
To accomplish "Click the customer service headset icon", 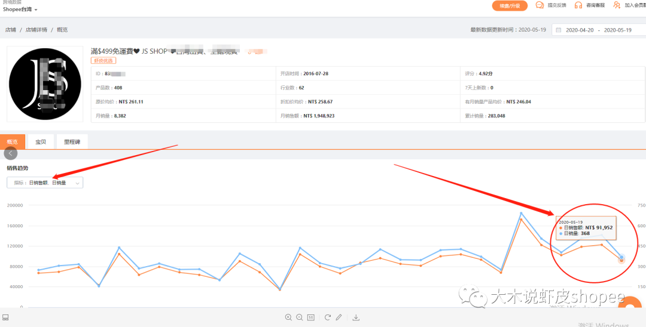I will point(578,5).
